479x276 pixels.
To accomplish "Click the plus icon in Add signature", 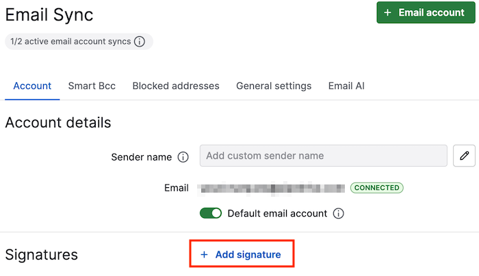I will [204, 254].
